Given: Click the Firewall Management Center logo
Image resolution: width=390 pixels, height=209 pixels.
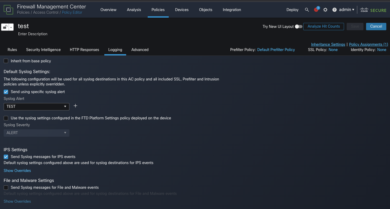Looking at the screenshot, I should 8,9.
